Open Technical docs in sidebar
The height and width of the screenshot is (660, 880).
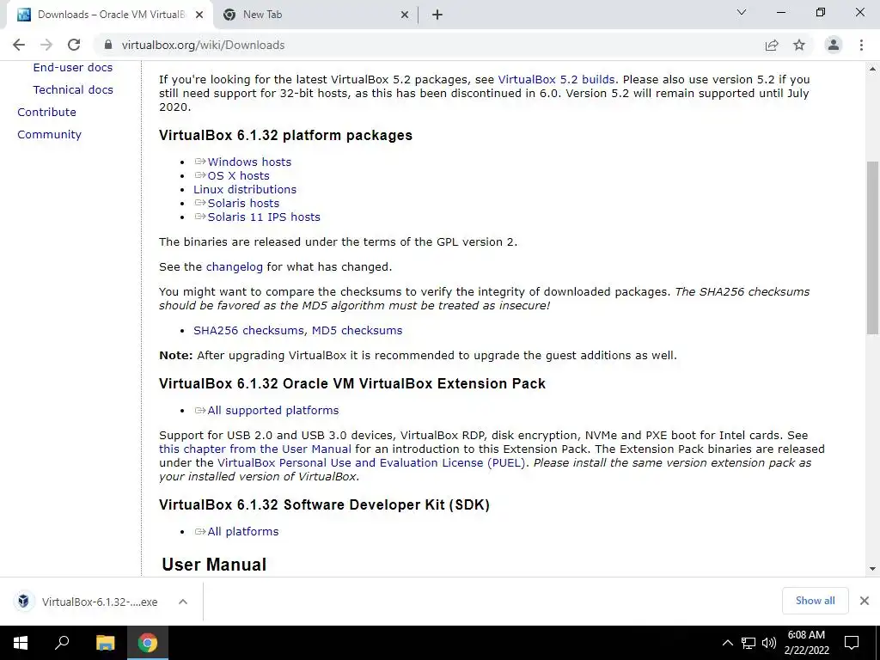tap(73, 89)
